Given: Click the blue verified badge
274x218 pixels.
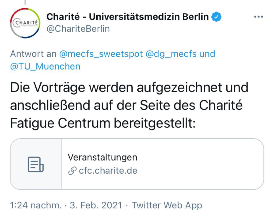Looking at the screenshot, I should (x=216, y=17).
